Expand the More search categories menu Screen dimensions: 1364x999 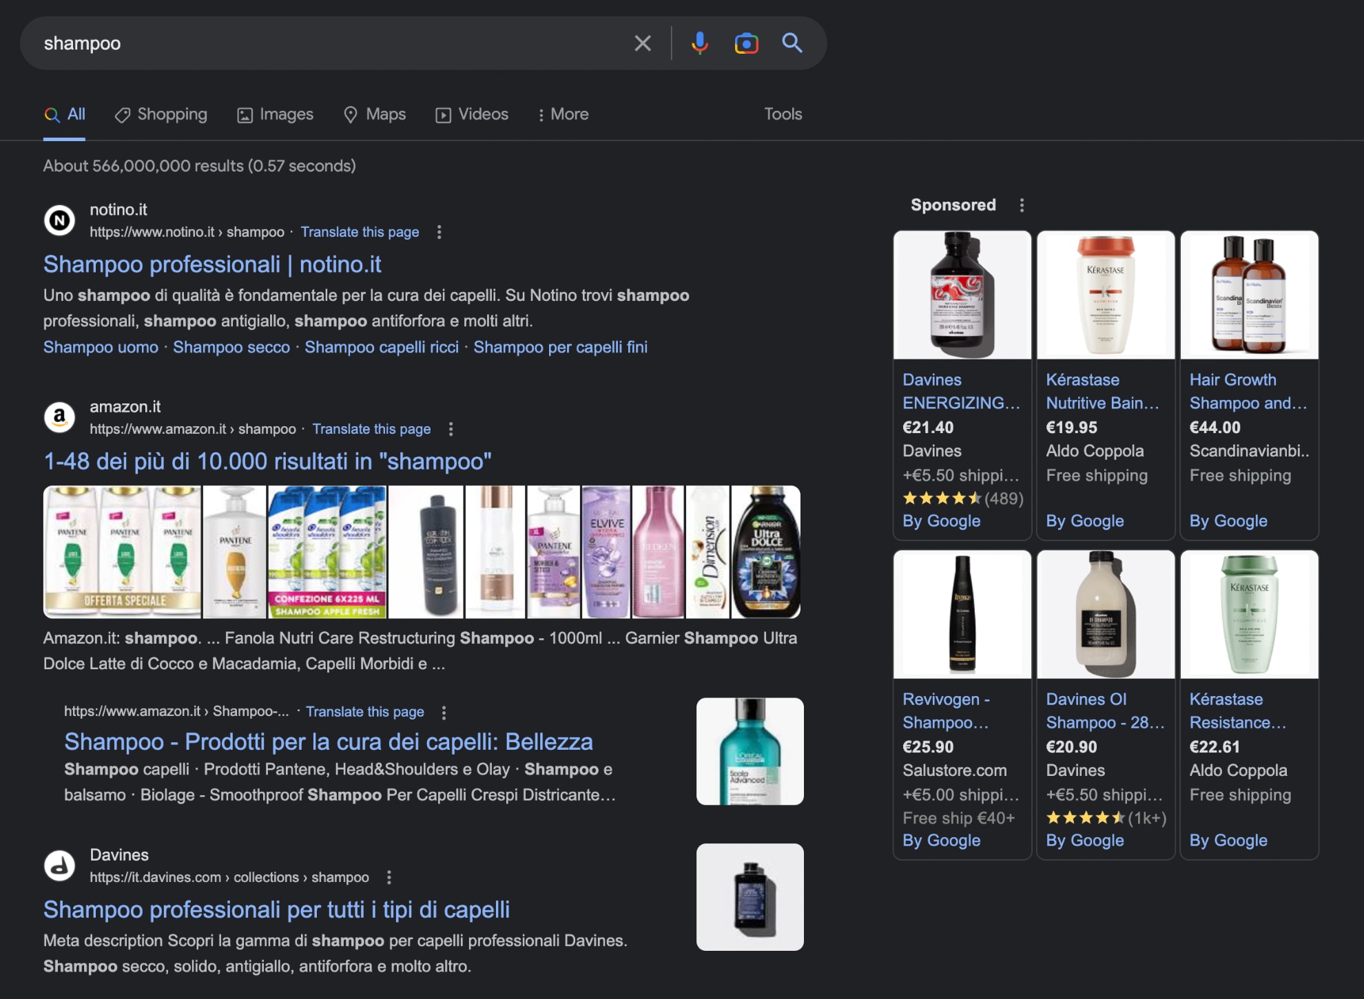click(563, 114)
